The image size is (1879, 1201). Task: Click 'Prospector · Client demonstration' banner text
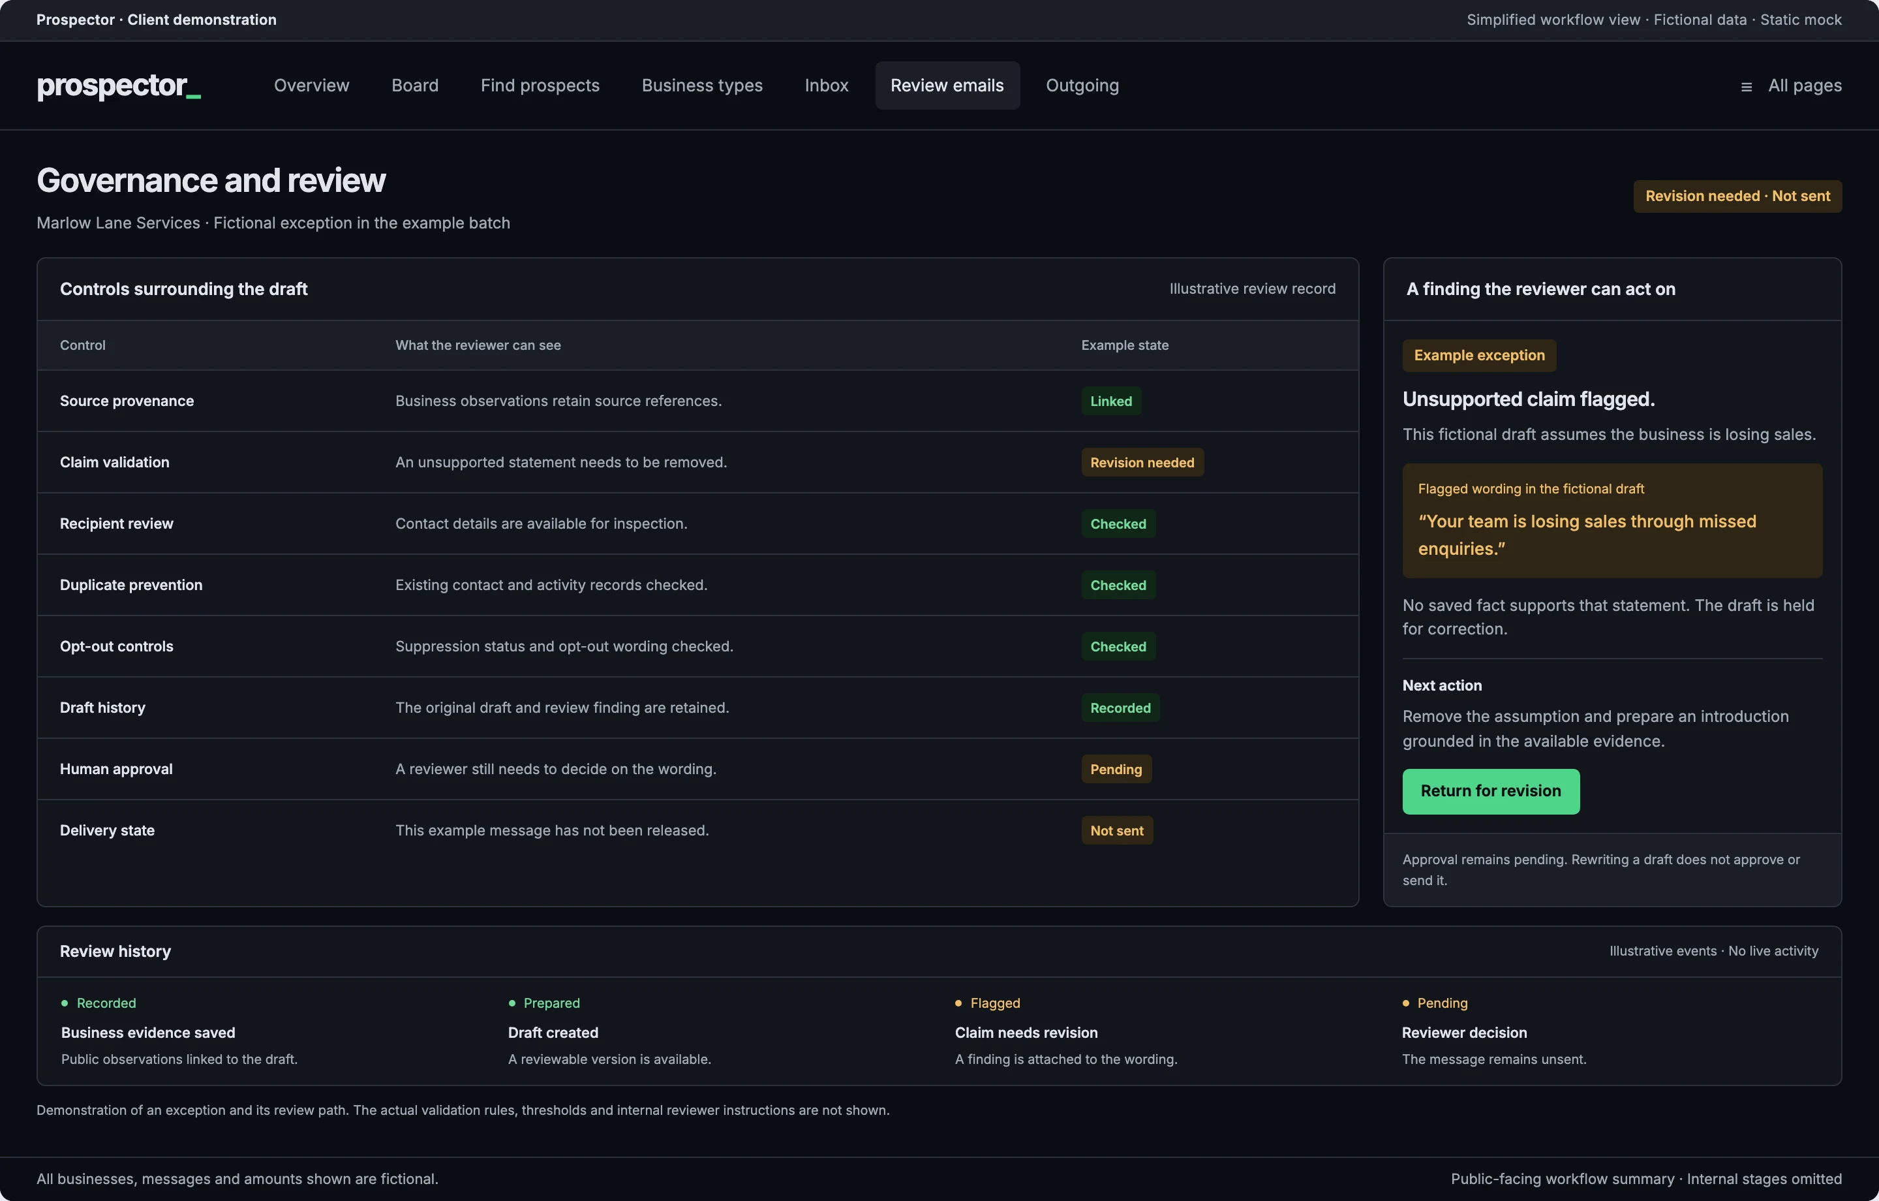156,20
